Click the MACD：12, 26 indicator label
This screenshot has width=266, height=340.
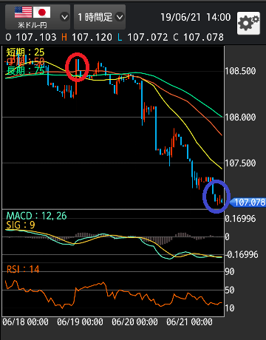36,216
